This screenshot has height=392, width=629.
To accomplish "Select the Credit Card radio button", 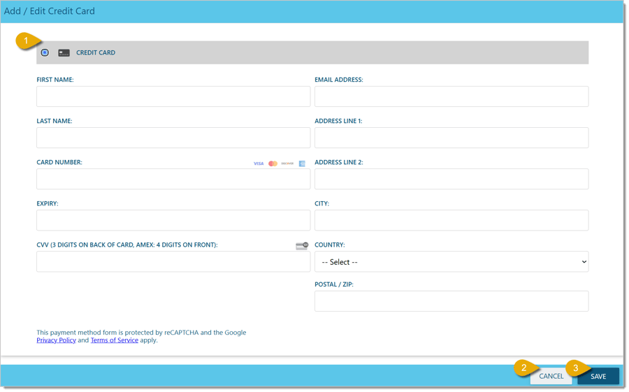I will [45, 52].
